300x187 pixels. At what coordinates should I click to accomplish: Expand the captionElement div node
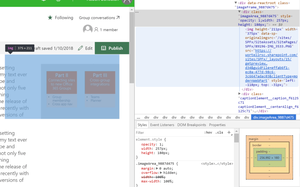coord(240,94)
